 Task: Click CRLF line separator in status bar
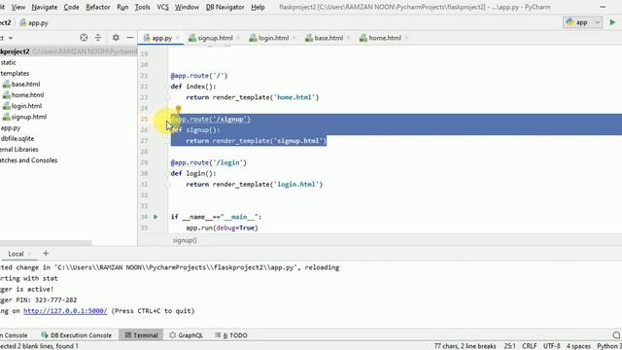(529, 346)
